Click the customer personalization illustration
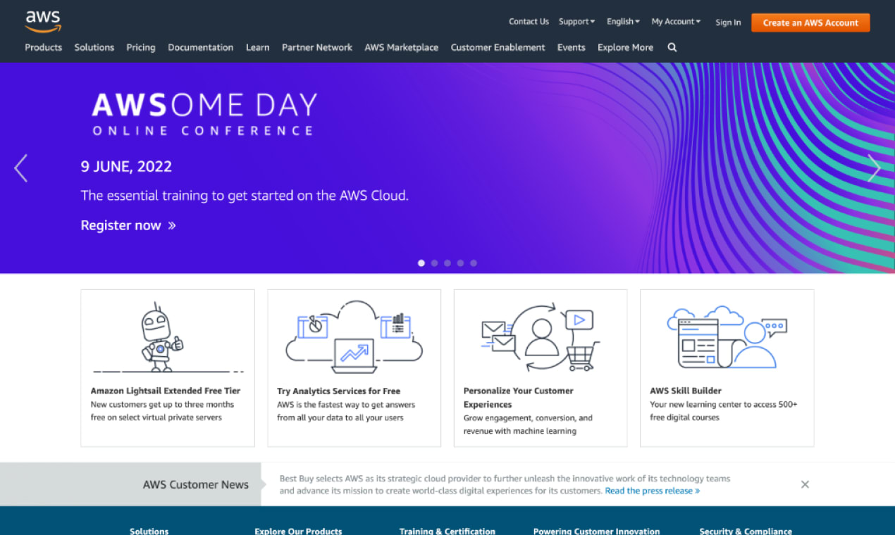The image size is (895, 535). click(x=541, y=337)
